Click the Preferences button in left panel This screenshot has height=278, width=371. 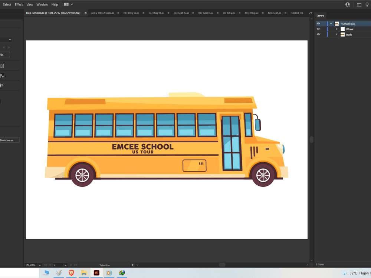click(9, 140)
